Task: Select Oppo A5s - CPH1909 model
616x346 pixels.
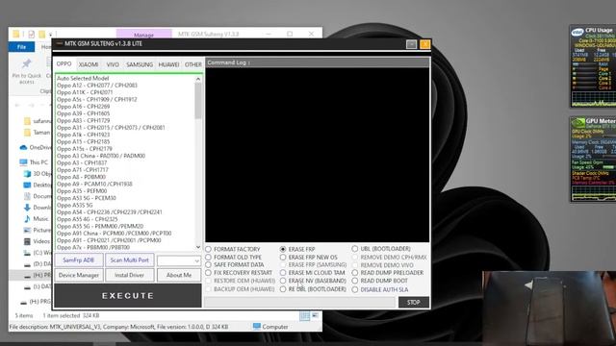Action: [x=96, y=99]
